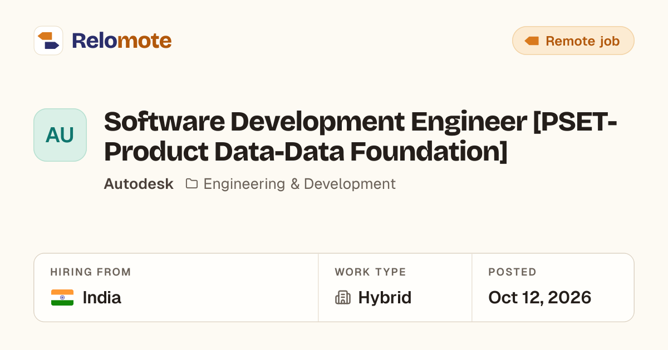Click the orange tag icon in Remote job badge
The width and height of the screenshot is (668, 350).
pos(532,41)
